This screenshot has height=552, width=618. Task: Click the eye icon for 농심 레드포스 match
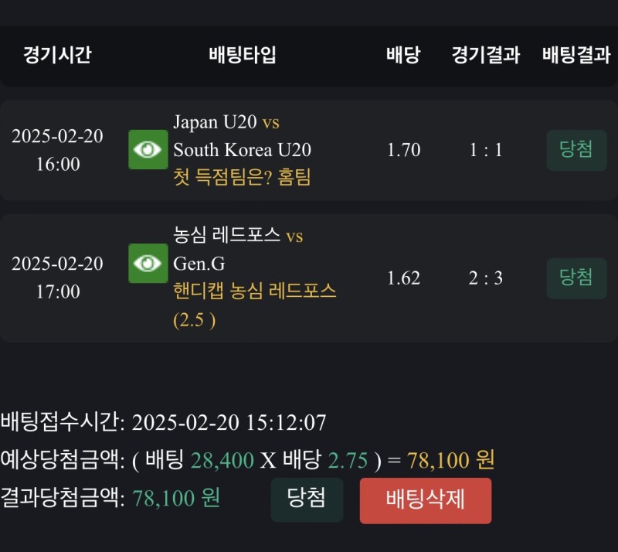coord(148,263)
